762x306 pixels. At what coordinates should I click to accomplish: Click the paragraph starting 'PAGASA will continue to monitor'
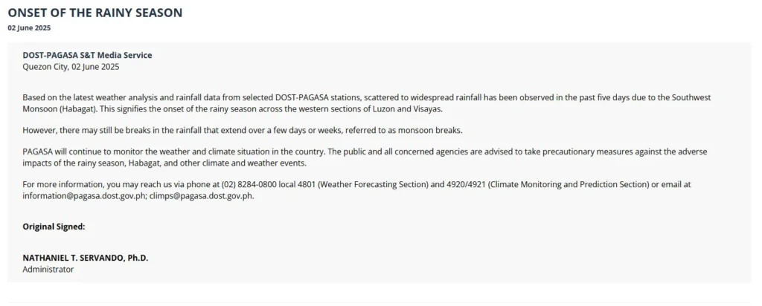365,157
